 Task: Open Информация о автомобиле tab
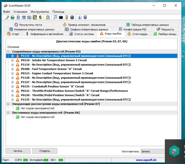pyautogui.click(x=44, y=34)
